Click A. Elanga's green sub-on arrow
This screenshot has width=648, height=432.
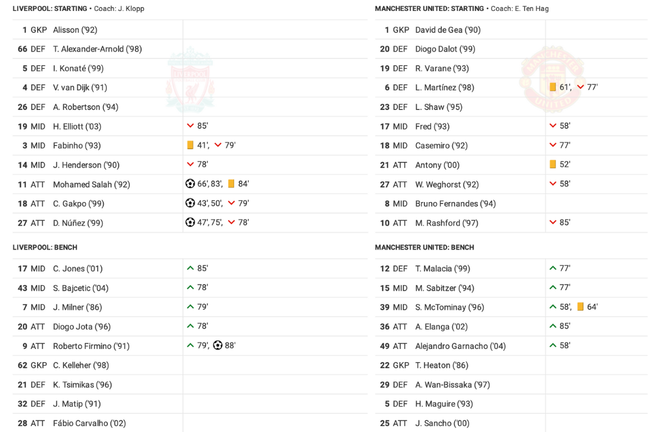click(553, 326)
